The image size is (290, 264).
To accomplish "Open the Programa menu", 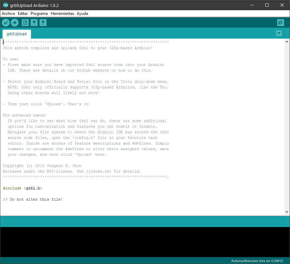I will click(x=39, y=14).
